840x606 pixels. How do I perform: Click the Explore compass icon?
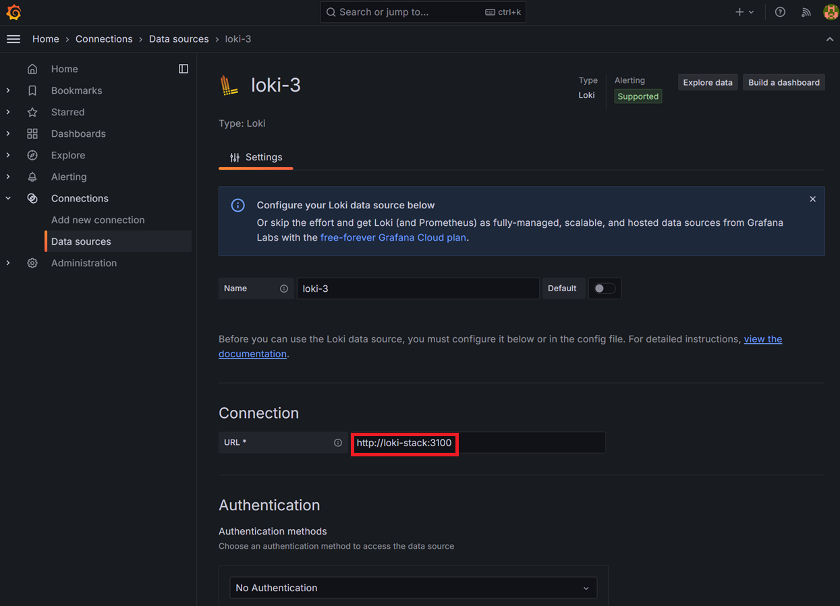[32, 155]
